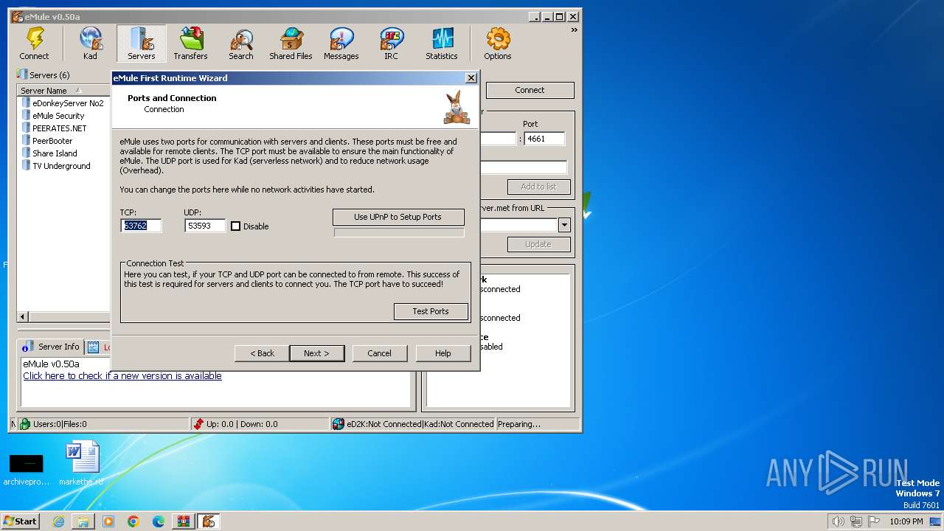Select the PEERATES.NET server name
944x531 pixels.
pyautogui.click(x=59, y=128)
